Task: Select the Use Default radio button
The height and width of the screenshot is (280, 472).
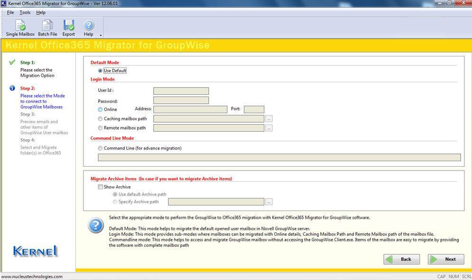Action: 100,71
